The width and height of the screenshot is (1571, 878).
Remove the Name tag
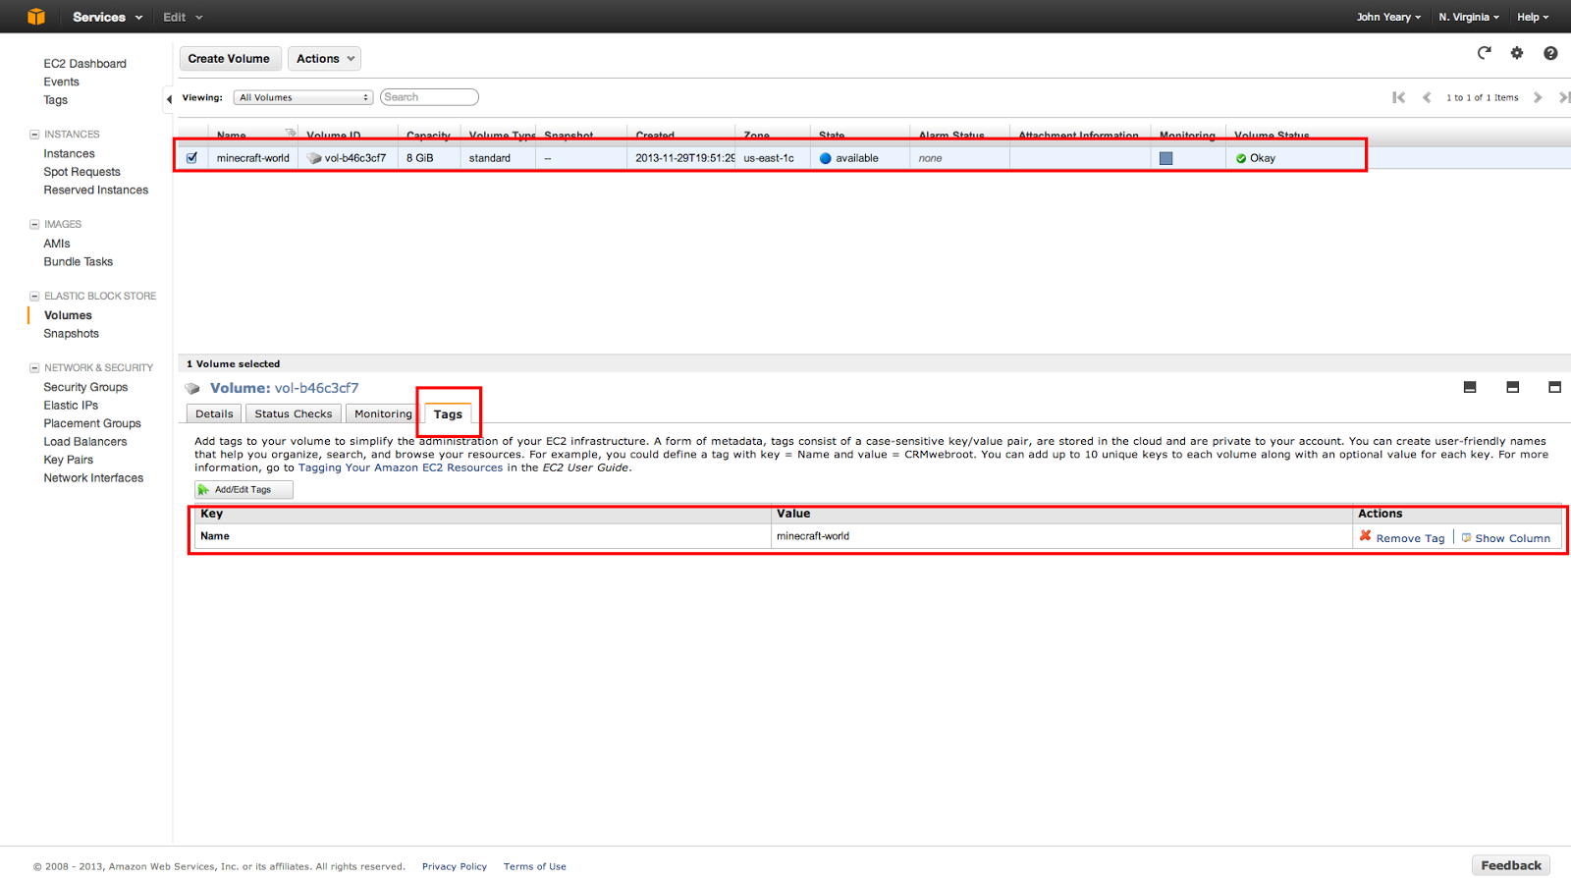(x=1402, y=537)
